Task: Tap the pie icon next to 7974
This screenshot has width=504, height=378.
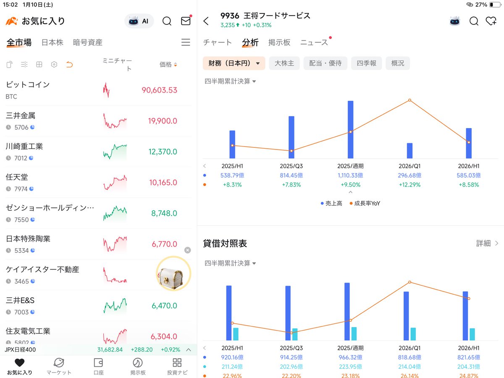Action: click(32, 189)
